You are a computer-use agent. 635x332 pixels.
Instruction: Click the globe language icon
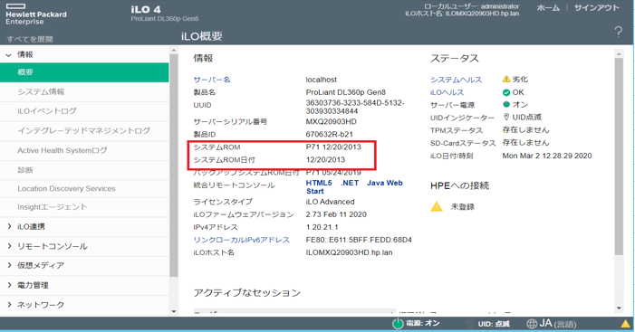(x=532, y=324)
